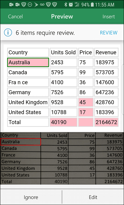The image size is (124, 205).
Task: Tap the Bluetooth icon in status bar
Action: [66, 5]
